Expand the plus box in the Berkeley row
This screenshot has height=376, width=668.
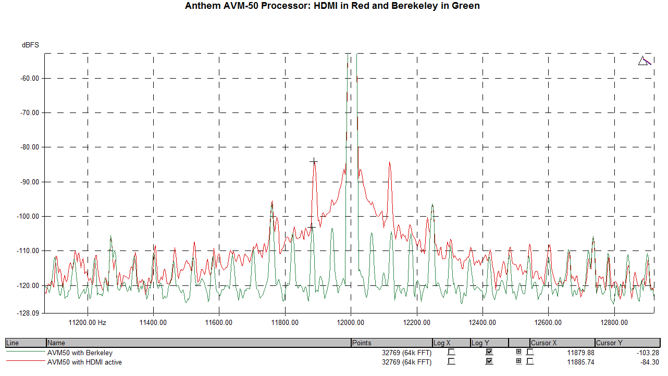518,352
